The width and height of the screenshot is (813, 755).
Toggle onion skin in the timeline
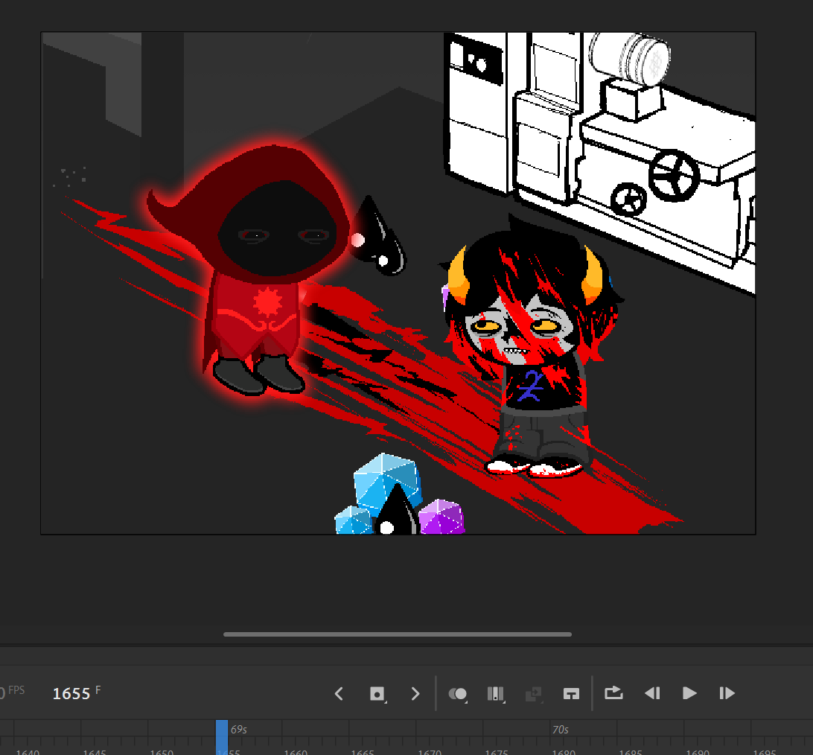(458, 694)
